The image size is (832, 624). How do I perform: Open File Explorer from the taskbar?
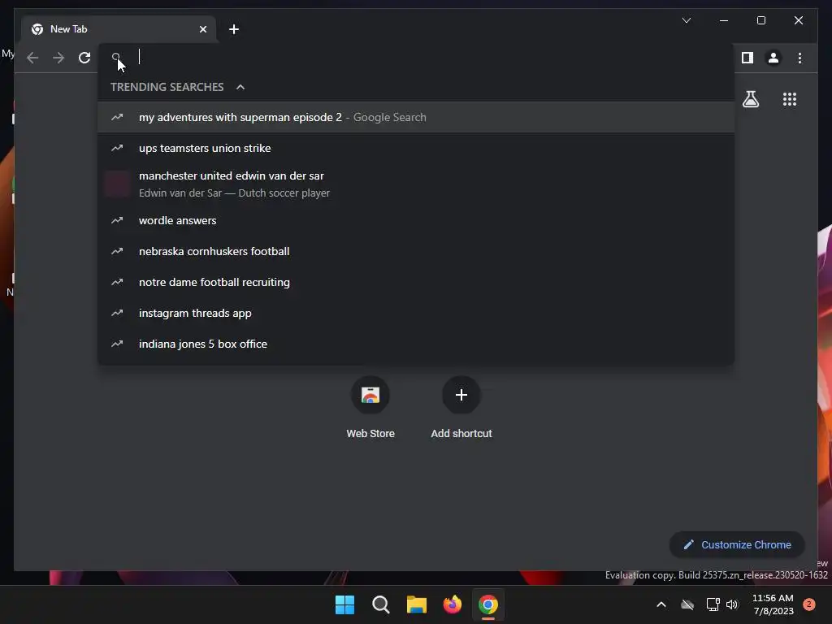click(x=417, y=604)
